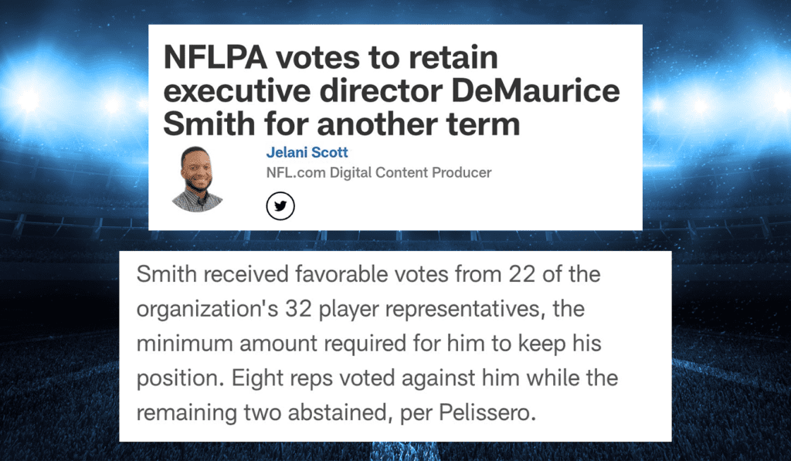Image resolution: width=791 pixels, height=461 pixels.
Task: Click the number 22 in the paragraph
Action: click(521, 275)
